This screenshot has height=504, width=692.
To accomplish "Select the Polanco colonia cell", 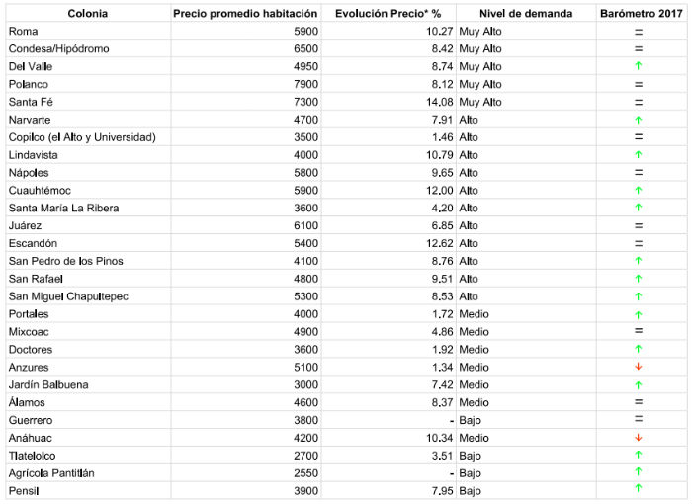I will [29, 84].
